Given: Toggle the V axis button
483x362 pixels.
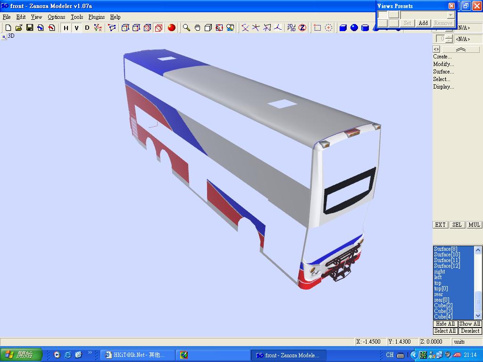Looking at the screenshot, I should 76,28.
